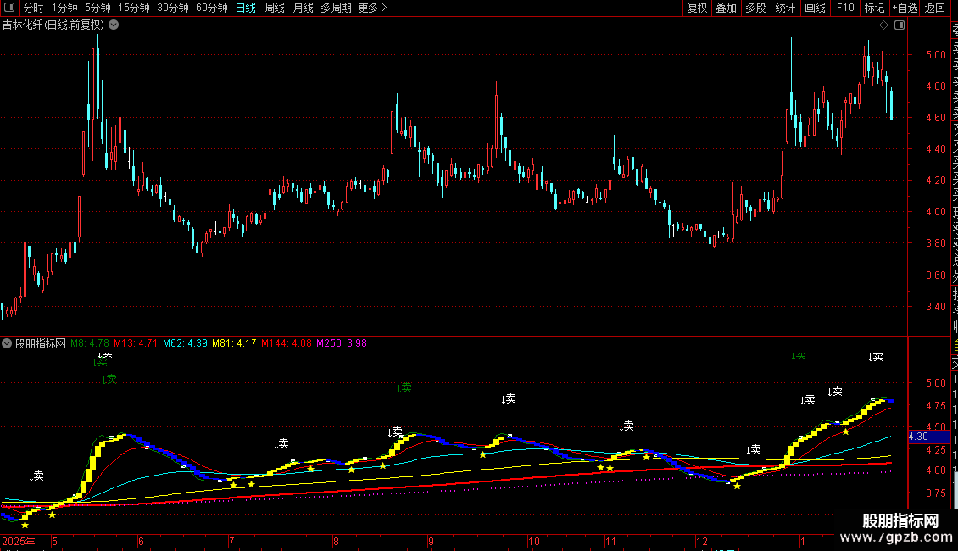958x551 pixels.
Task: Click the 标记 mark button
Action: [x=874, y=8]
